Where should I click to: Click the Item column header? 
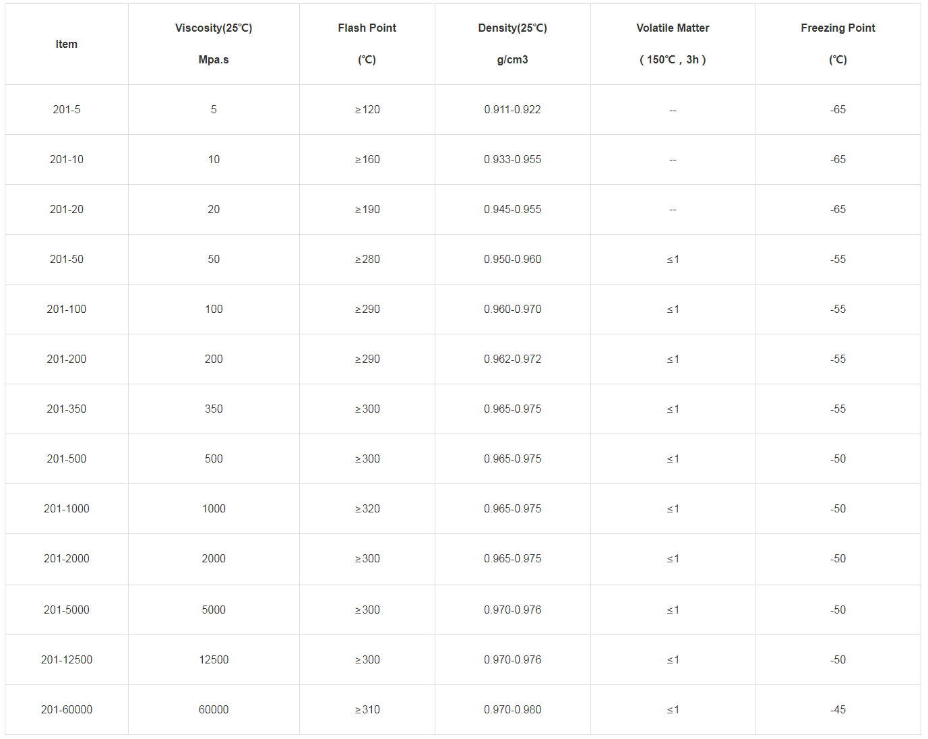point(66,44)
